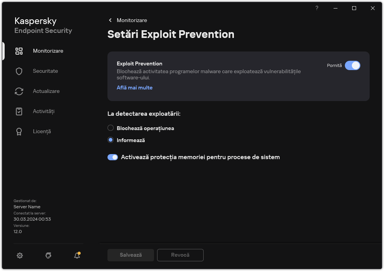Click the Actualizare refresh icon

19,91
